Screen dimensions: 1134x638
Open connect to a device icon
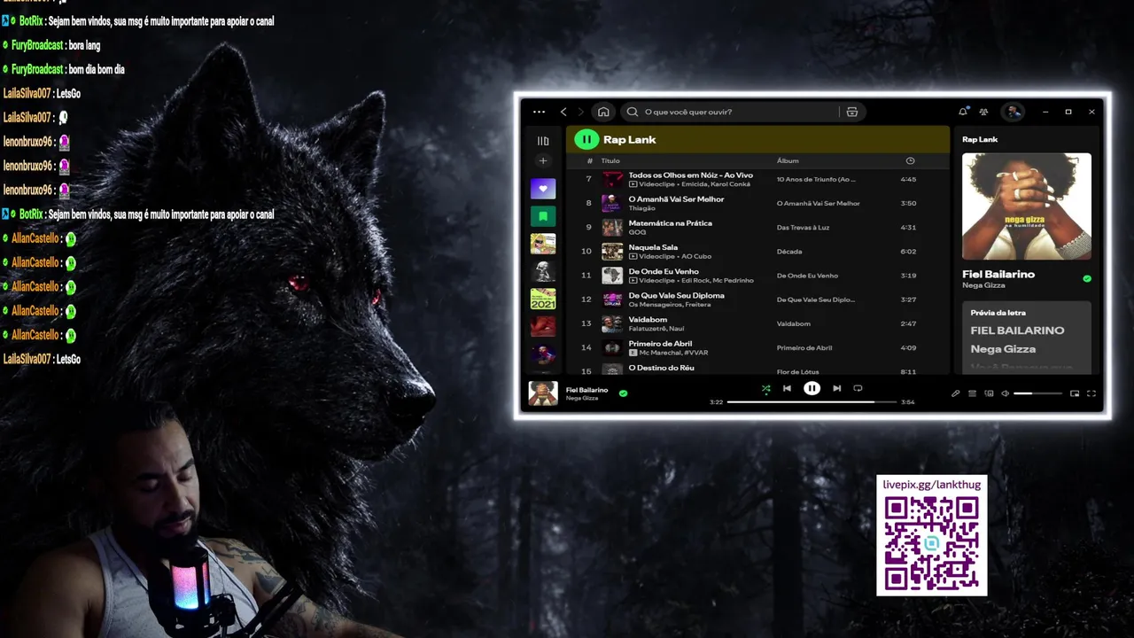(989, 393)
